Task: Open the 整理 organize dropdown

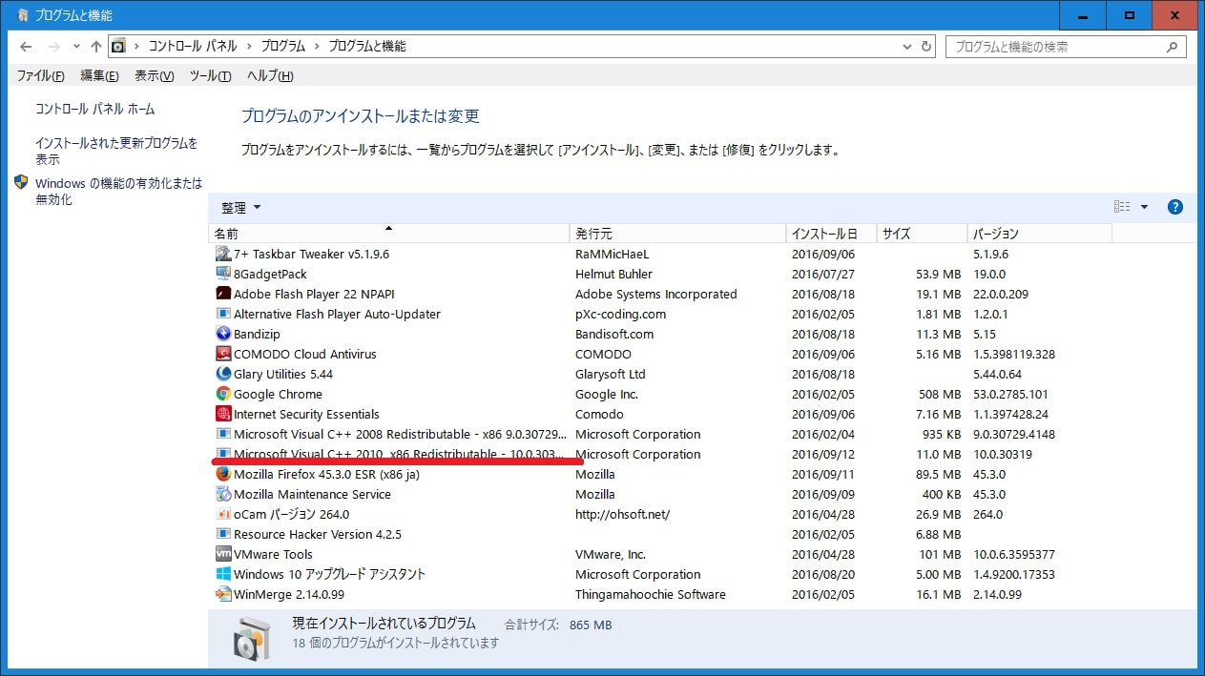Action: (240, 208)
